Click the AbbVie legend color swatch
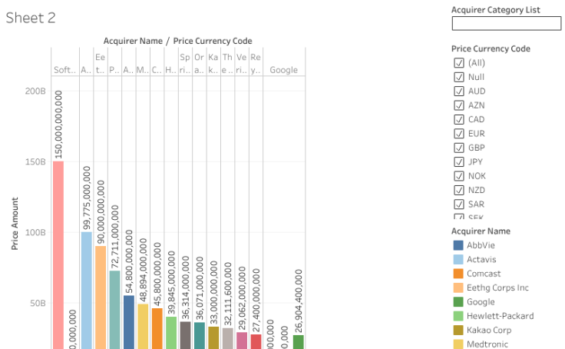The width and height of the screenshot is (565, 349). pos(458,245)
